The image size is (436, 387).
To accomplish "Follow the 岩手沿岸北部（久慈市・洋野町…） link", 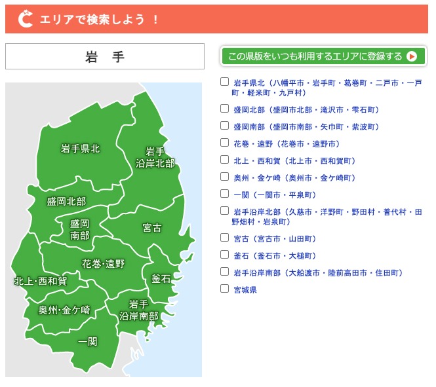I will coord(327,217).
